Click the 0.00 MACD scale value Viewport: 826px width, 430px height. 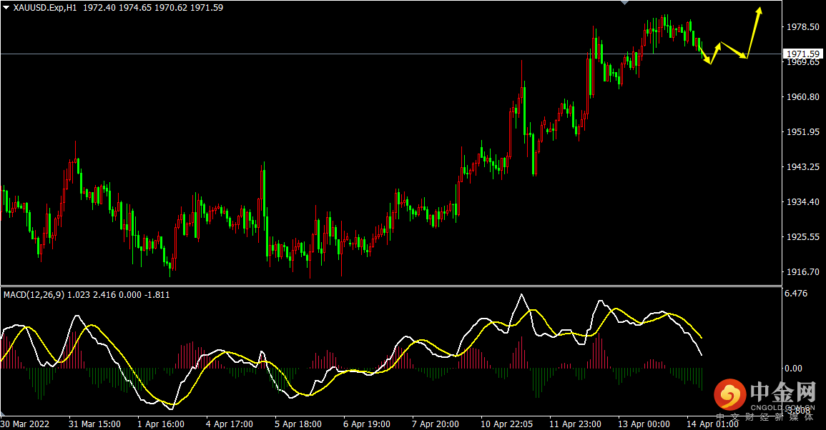click(x=794, y=369)
